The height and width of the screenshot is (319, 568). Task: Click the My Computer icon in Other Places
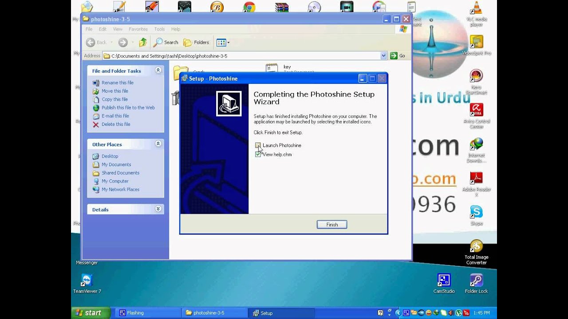tap(96, 181)
